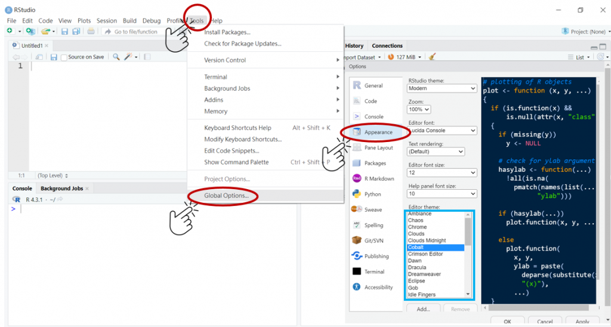
Task: Switch to the History tab
Action: tap(354, 45)
